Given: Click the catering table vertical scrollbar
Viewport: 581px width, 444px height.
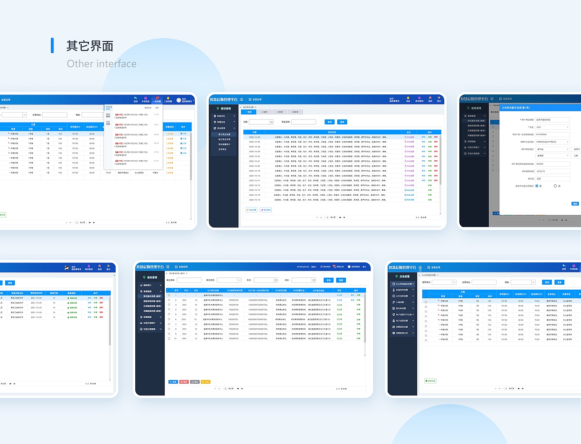Looking at the screenshot, I should 440,160.
